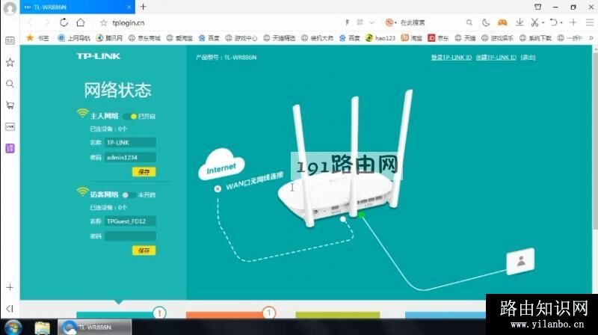Show more bookmarks with the double chevron
This screenshot has height=335, width=598.
591,38
